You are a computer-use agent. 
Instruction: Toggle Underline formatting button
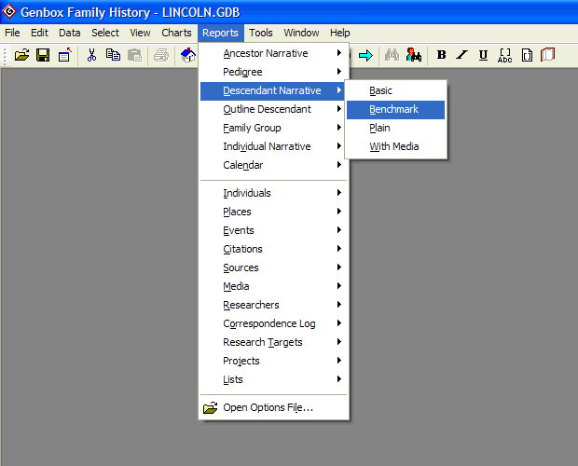point(483,55)
